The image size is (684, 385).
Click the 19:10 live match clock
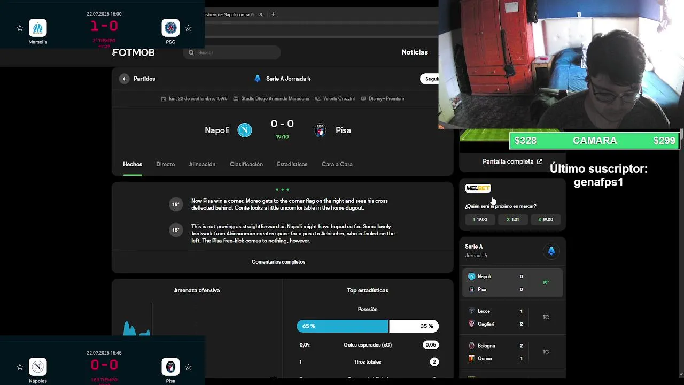click(282, 137)
